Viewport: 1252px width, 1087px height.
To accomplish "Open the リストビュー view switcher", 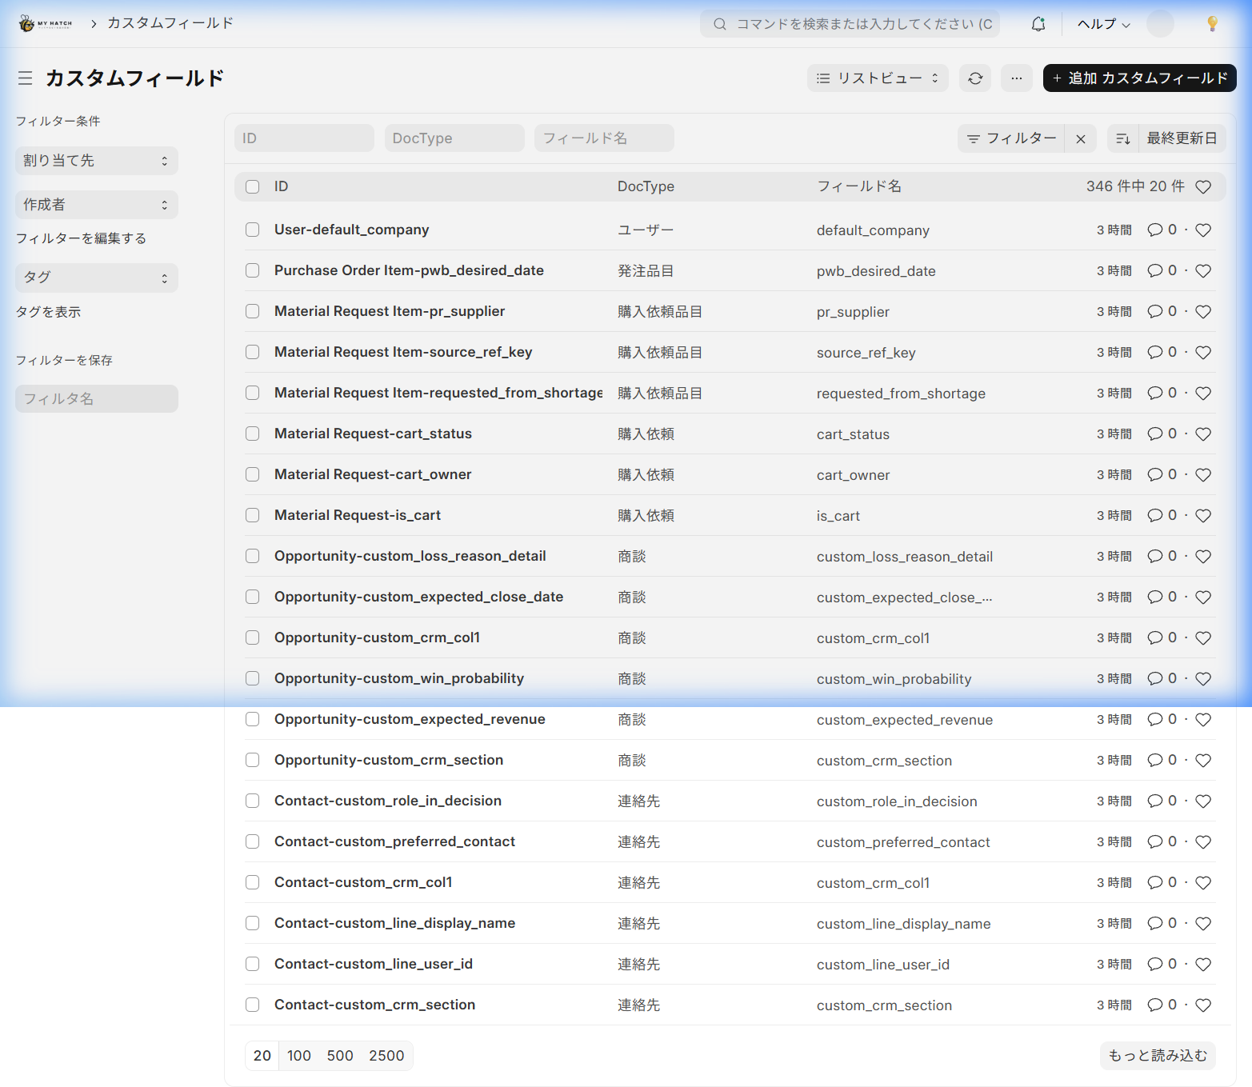I will click(877, 78).
